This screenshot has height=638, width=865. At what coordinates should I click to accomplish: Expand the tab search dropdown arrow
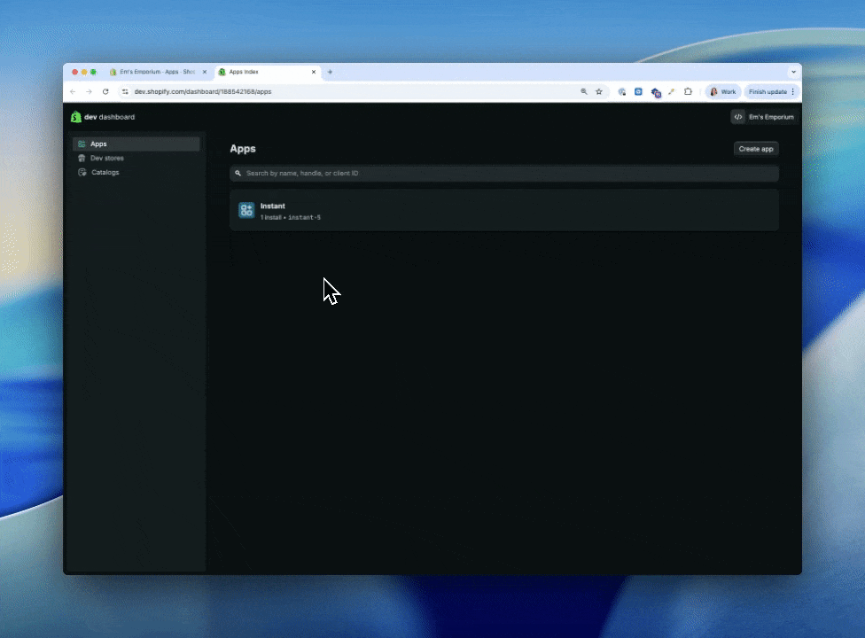pos(793,72)
